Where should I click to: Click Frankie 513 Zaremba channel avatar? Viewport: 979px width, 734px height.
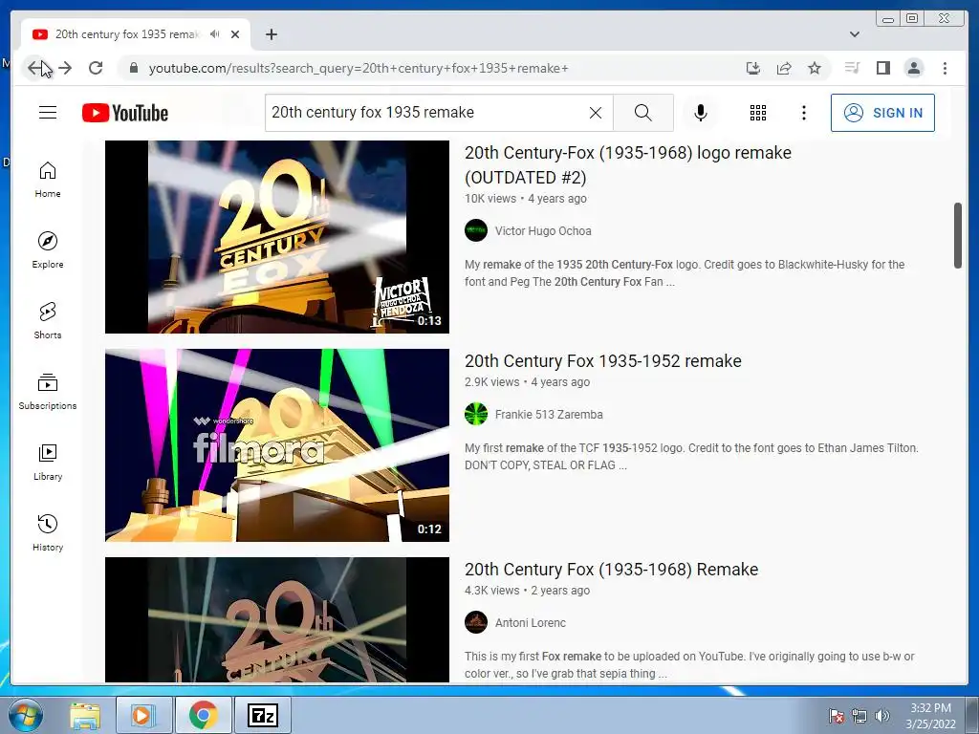pyautogui.click(x=476, y=414)
